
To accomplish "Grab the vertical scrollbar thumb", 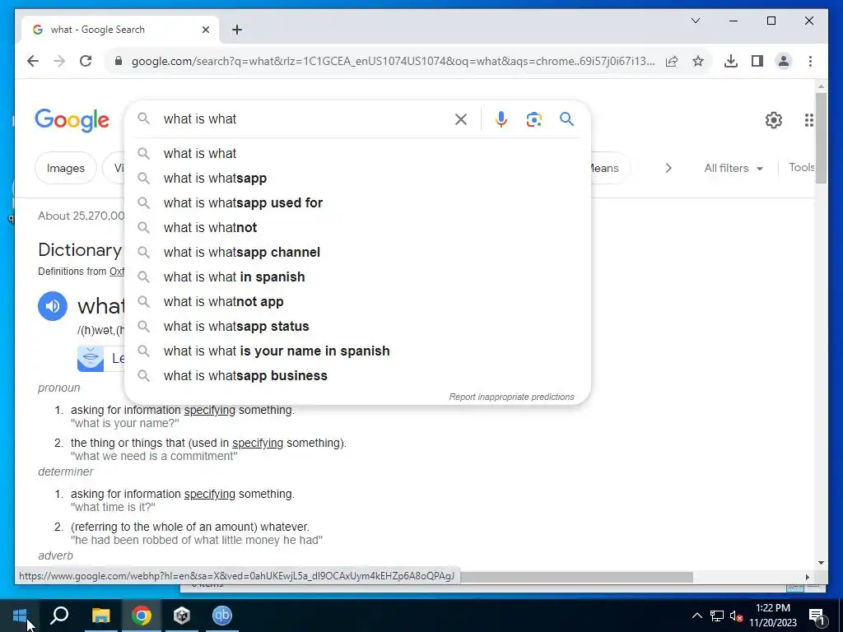I will [821, 137].
